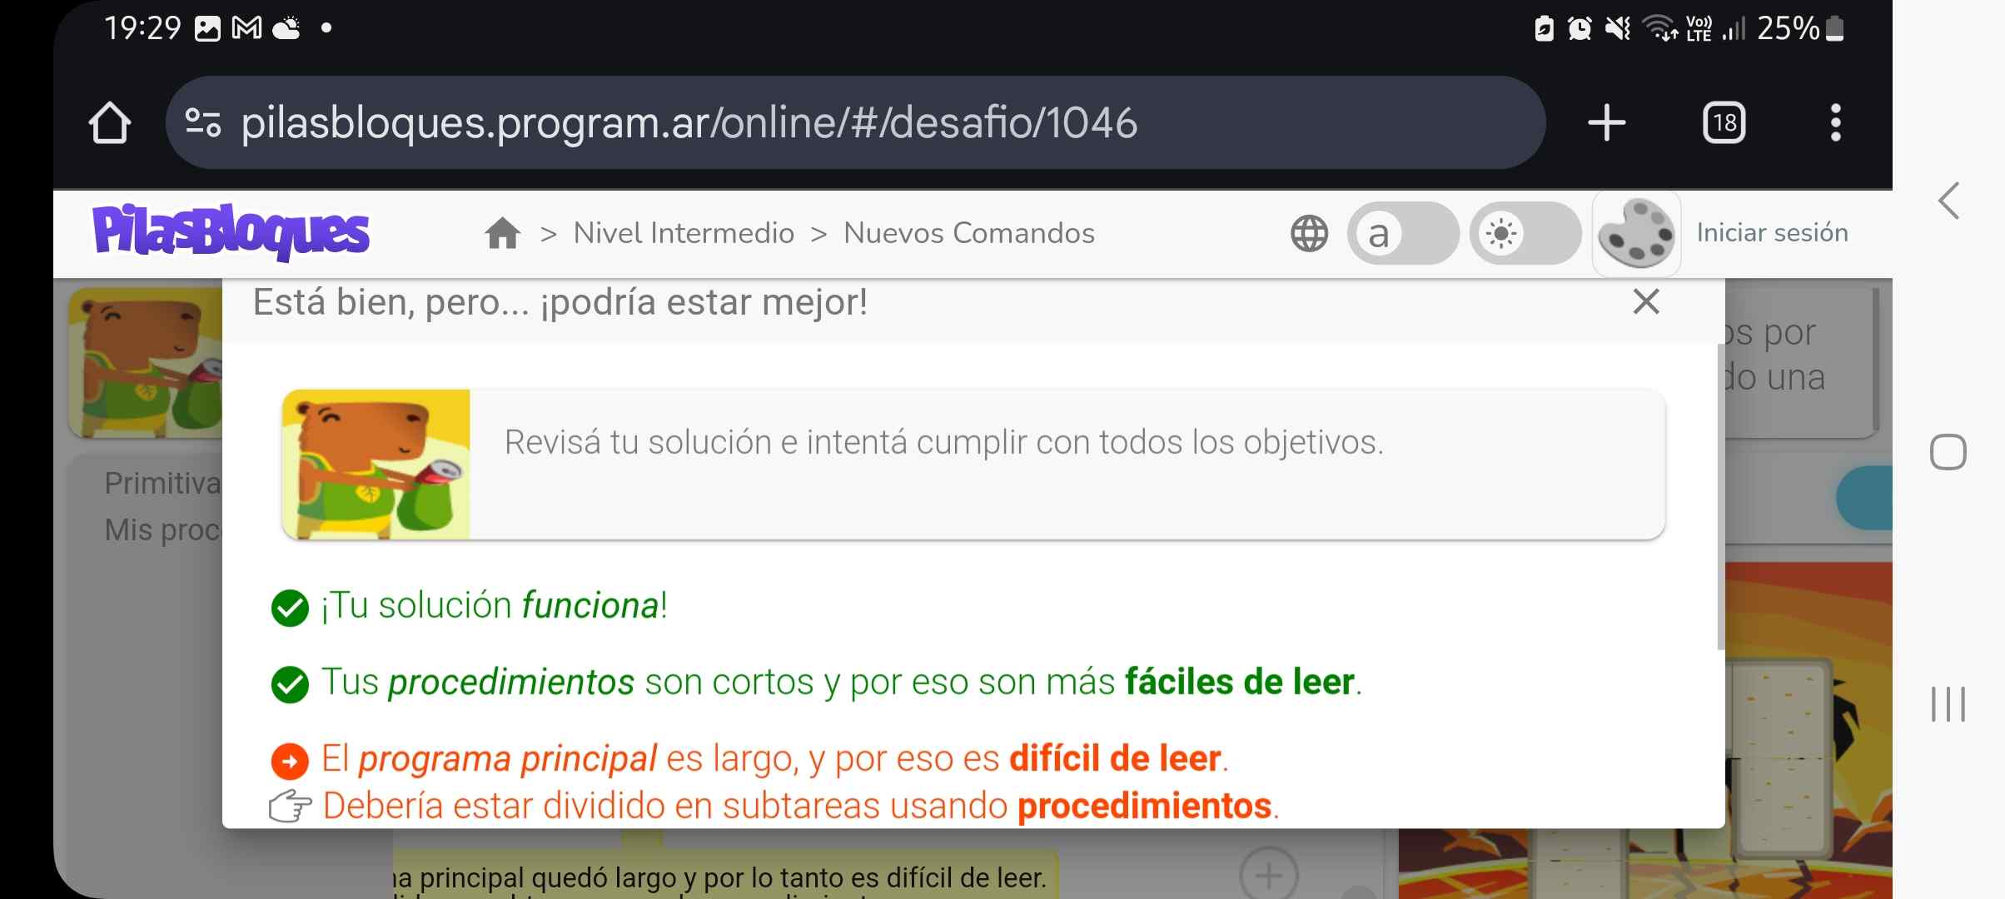Open the browser three-dot menu

pos(1835,123)
